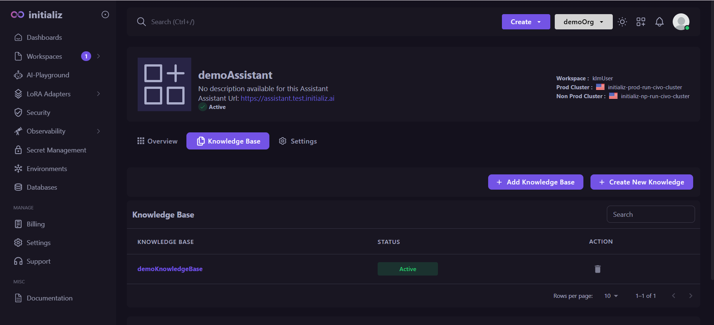This screenshot has width=714, height=325.
Task: Open Rows per page 10 dropdown
Action: coord(611,296)
